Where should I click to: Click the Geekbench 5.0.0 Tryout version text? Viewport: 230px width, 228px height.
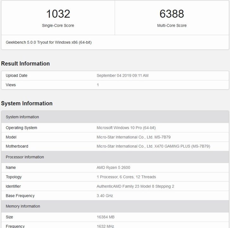(x=48, y=42)
